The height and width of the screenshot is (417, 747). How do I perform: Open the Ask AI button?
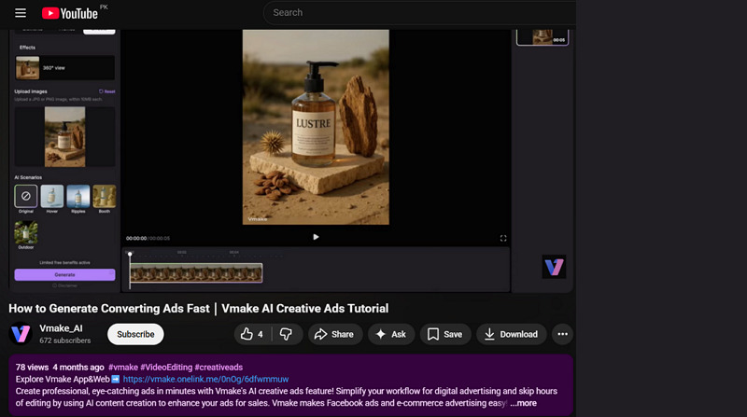[391, 334]
